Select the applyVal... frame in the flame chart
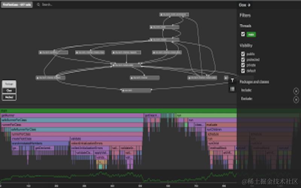The height and width of the screenshot is (188, 301). coord(101,153)
